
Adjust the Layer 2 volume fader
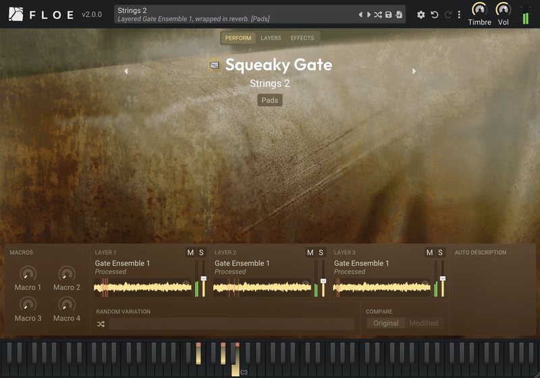coord(323,281)
